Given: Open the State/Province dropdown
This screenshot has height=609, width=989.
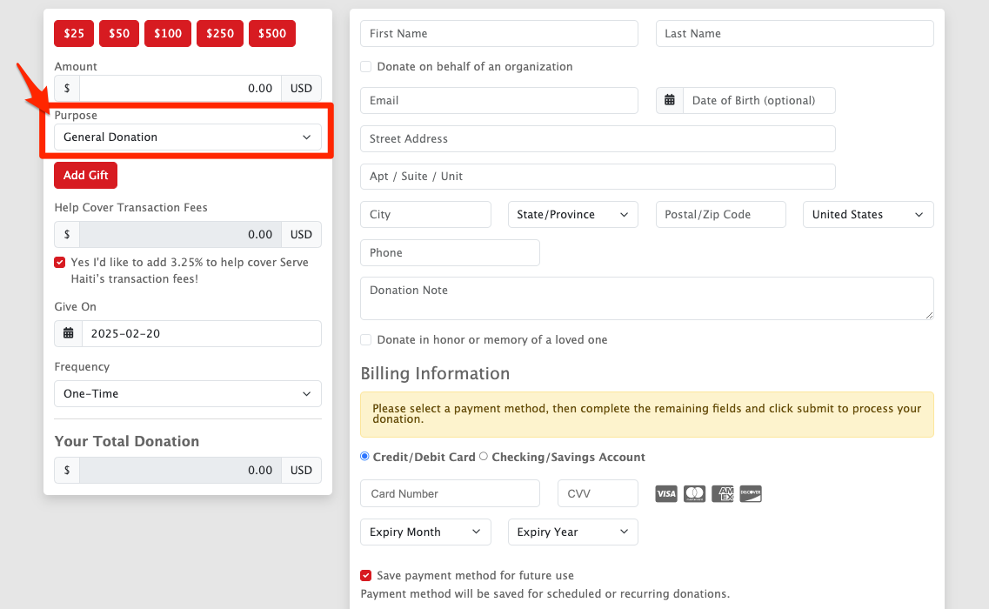Looking at the screenshot, I should pyautogui.click(x=572, y=215).
